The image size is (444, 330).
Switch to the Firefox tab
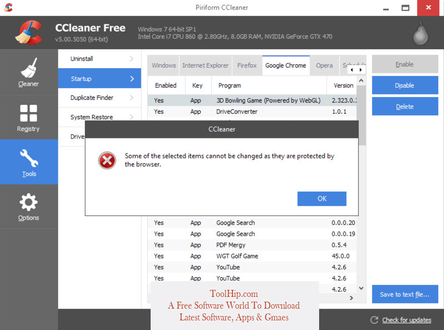[247, 65]
